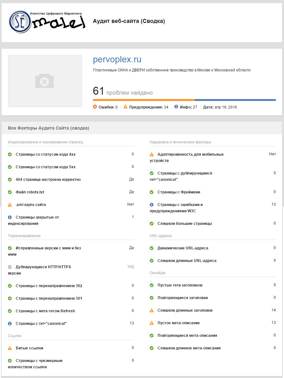The width and height of the screenshot is (284, 378).
Task: Click check icon beside Повторяющиеся заголовки
Action: (x=152, y=298)
